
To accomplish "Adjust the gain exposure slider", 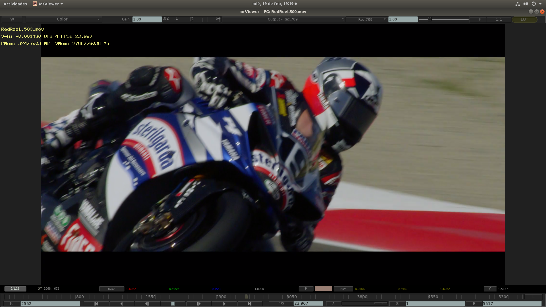I will click(192, 19).
